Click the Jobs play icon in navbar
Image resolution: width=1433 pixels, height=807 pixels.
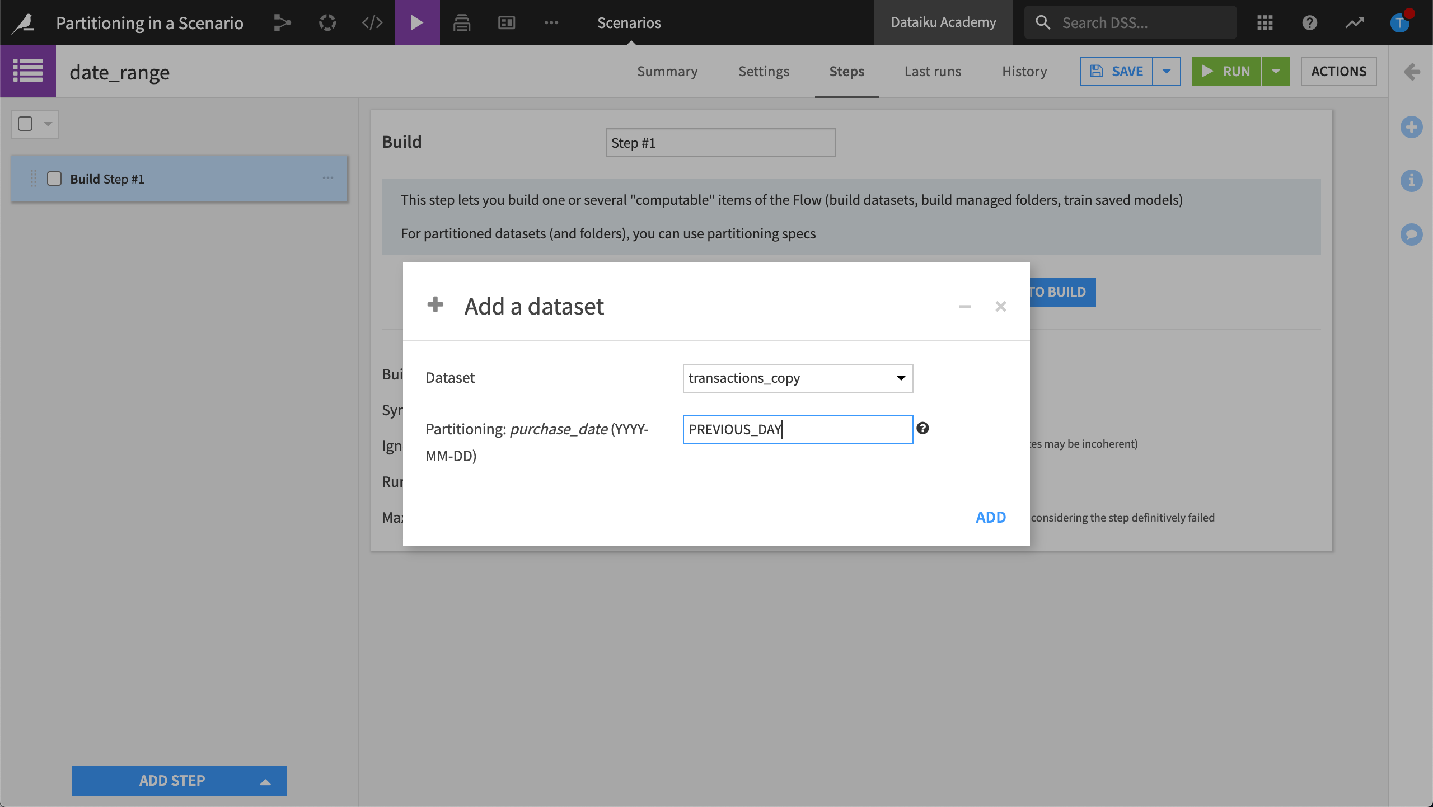[417, 22]
